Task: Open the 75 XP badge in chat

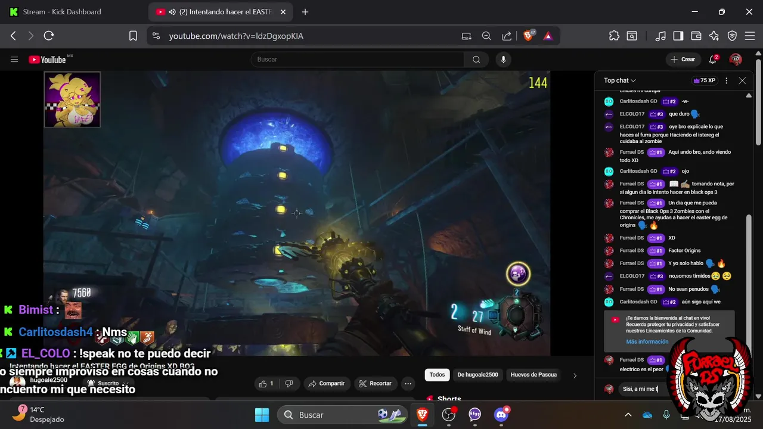Action: (x=703, y=80)
